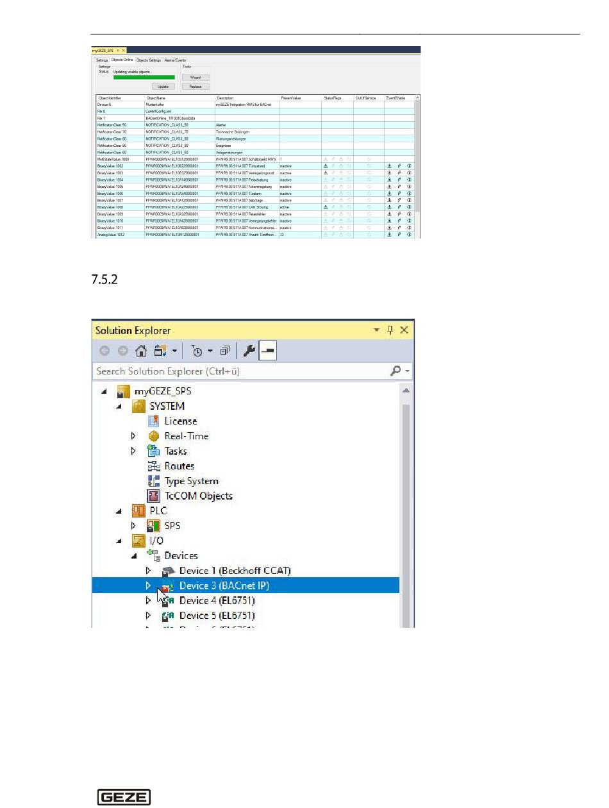Open the dropdown next to the view switch icon
The width and height of the screenshot is (609, 808).
tap(173, 351)
